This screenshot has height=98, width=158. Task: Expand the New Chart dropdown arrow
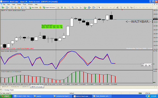coord(4,8)
